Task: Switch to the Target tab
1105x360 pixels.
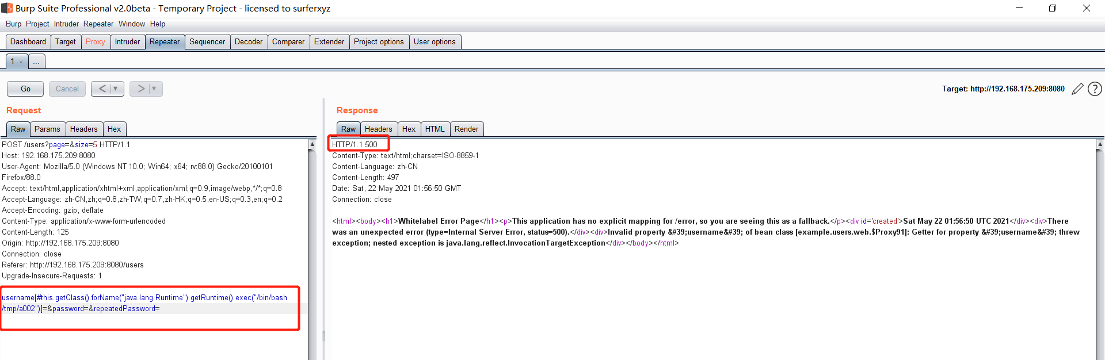Action: point(66,41)
